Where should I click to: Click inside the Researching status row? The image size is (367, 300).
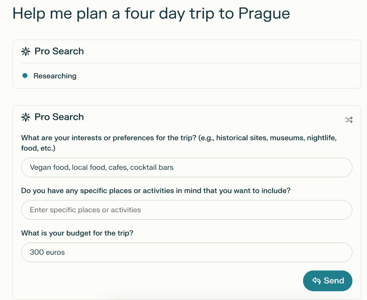[55, 75]
